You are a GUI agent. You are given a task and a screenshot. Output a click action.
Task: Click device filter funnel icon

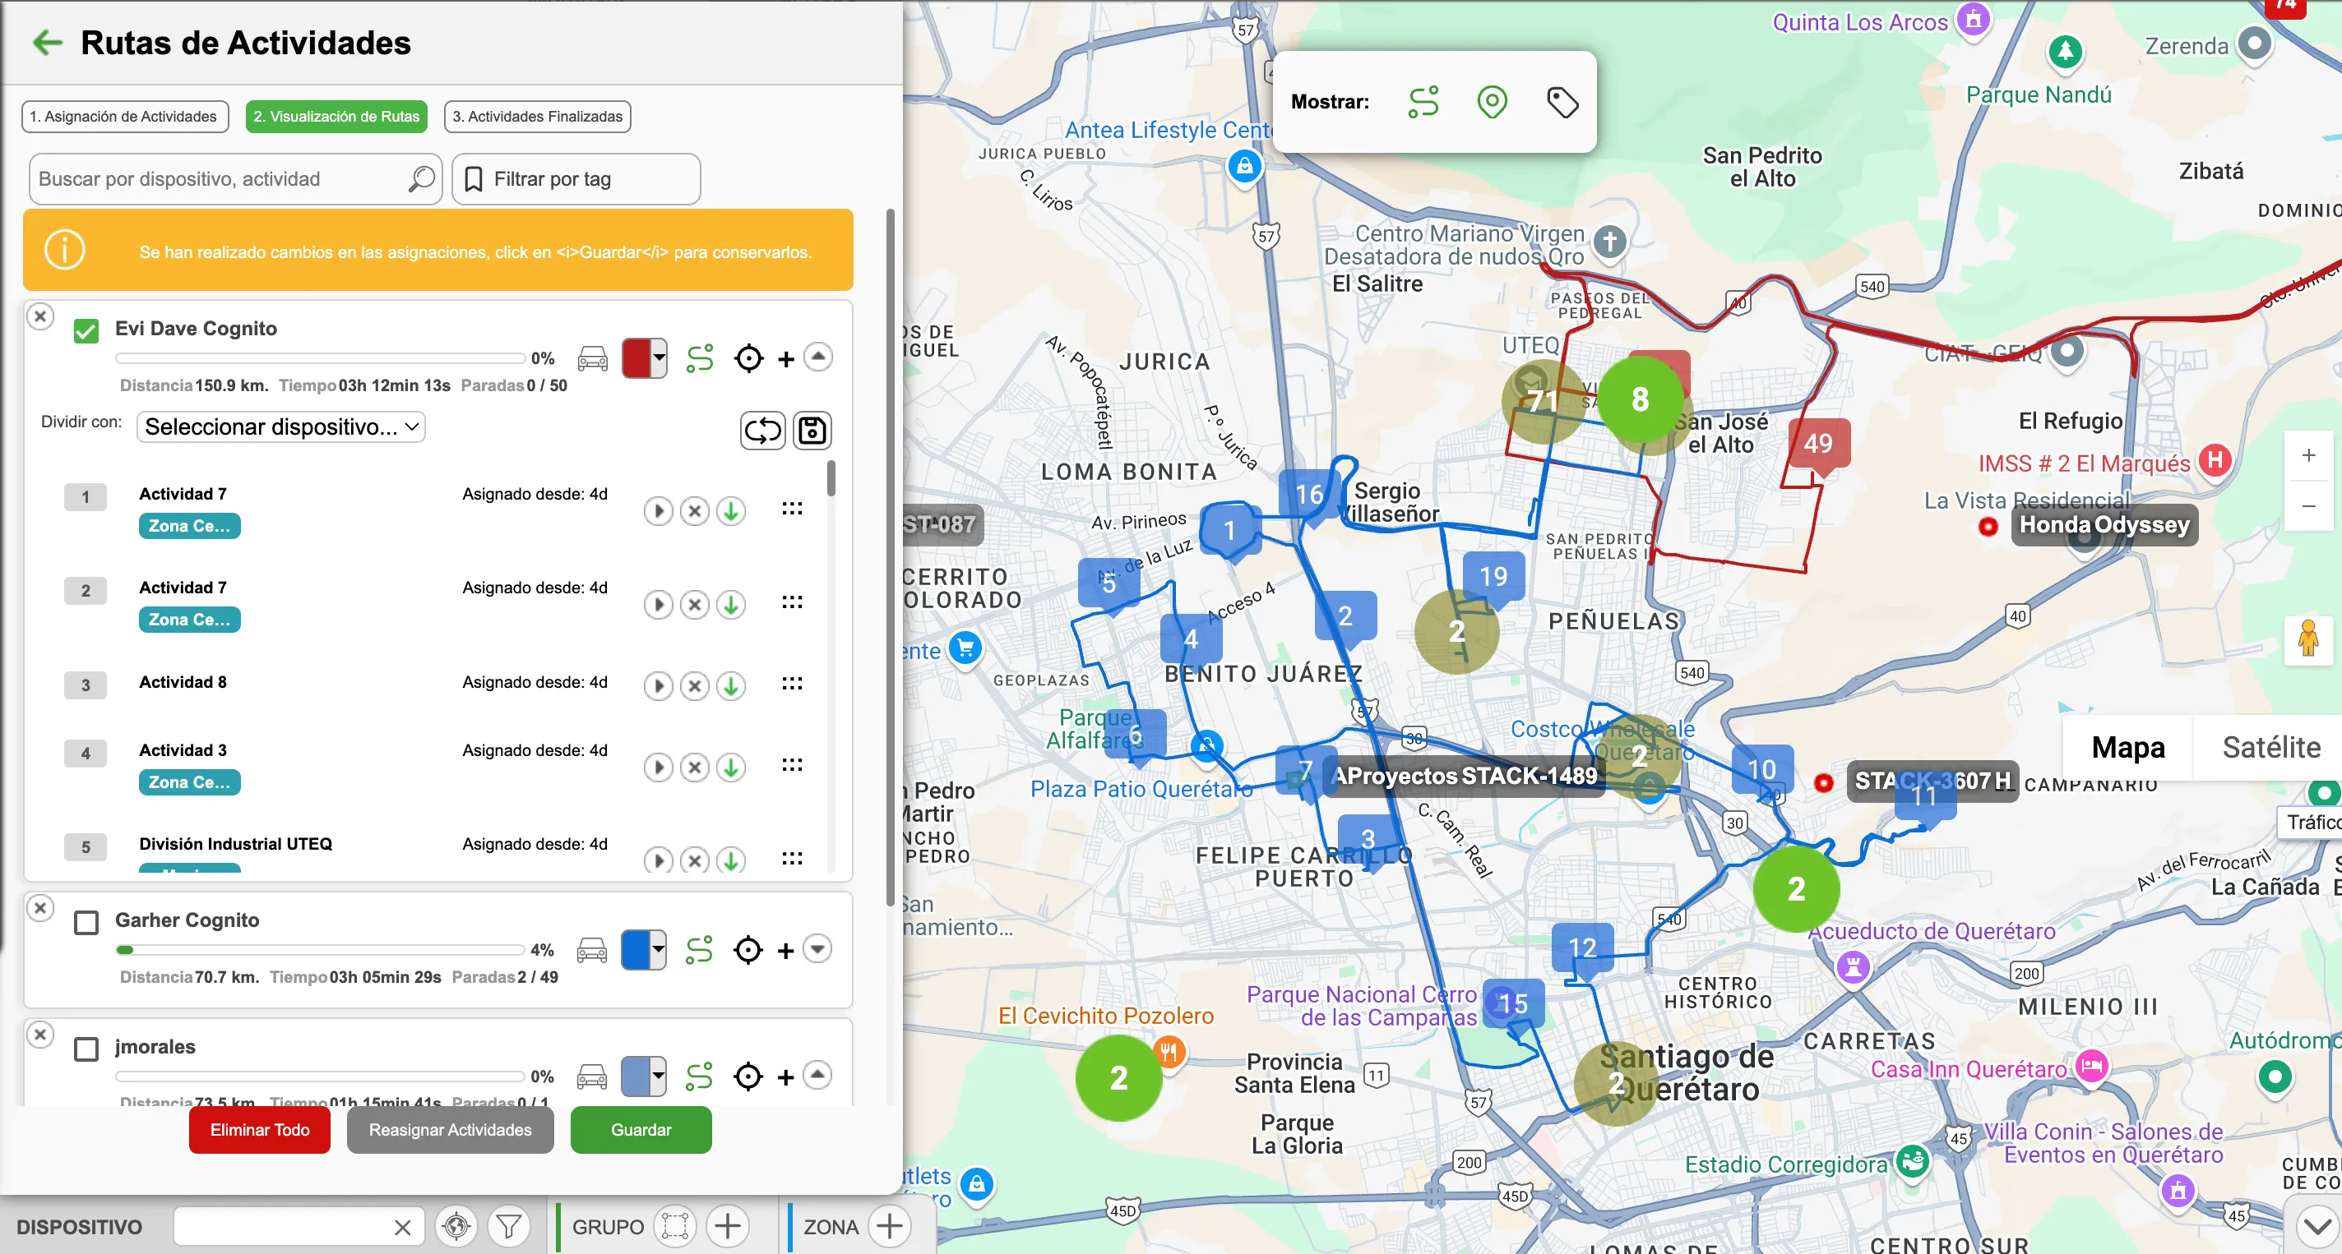coord(509,1226)
